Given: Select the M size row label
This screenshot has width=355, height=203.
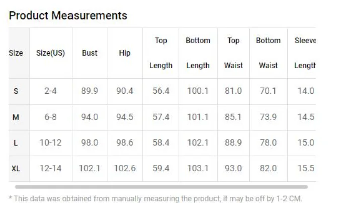Looking at the screenshot, I should 16,117.
